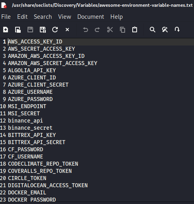Screen dimensions: 194x204
Task: Open the Document menu
Action: 91,17
